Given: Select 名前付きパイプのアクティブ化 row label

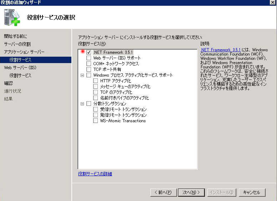Looking at the screenshot, I should (x=125, y=98).
